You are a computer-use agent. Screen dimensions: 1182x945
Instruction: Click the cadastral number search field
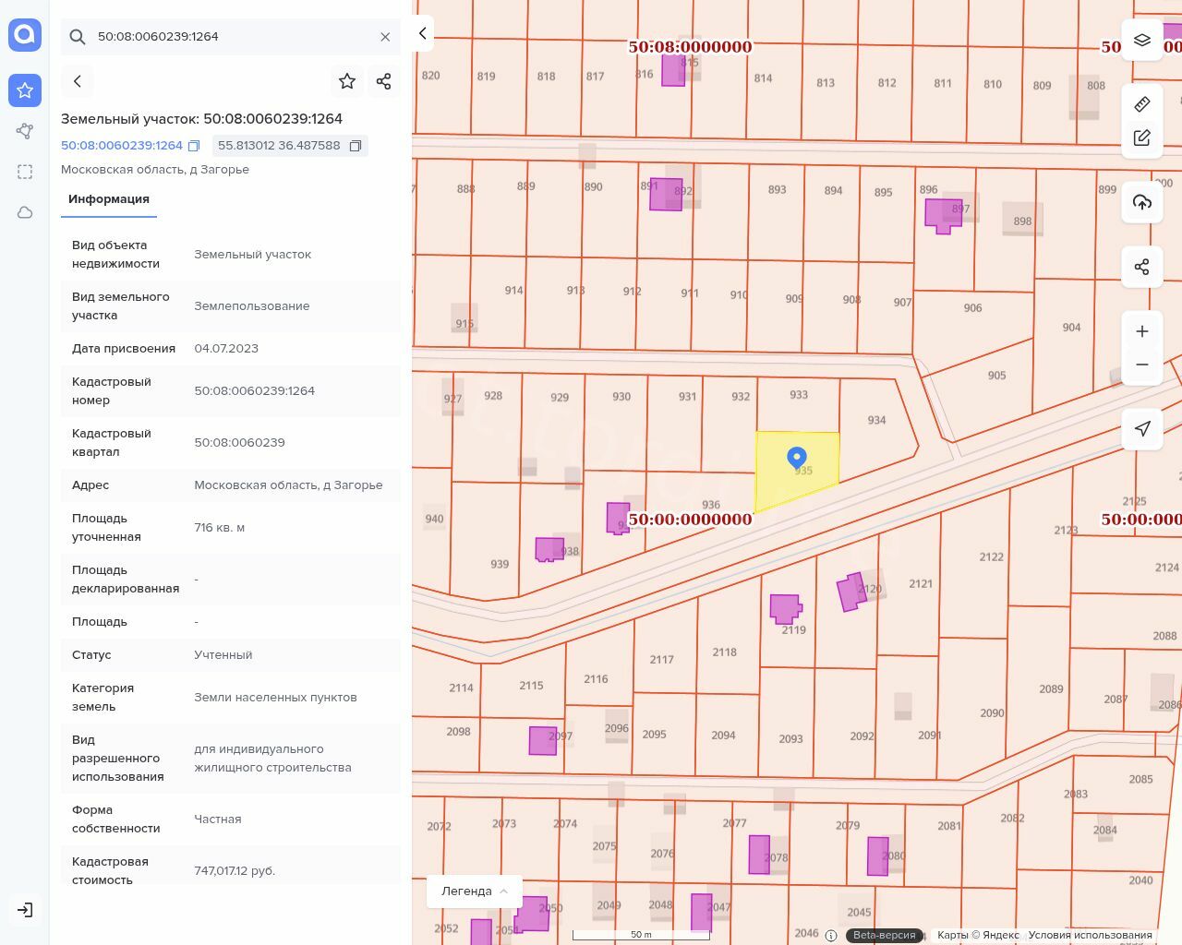[x=231, y=37]
